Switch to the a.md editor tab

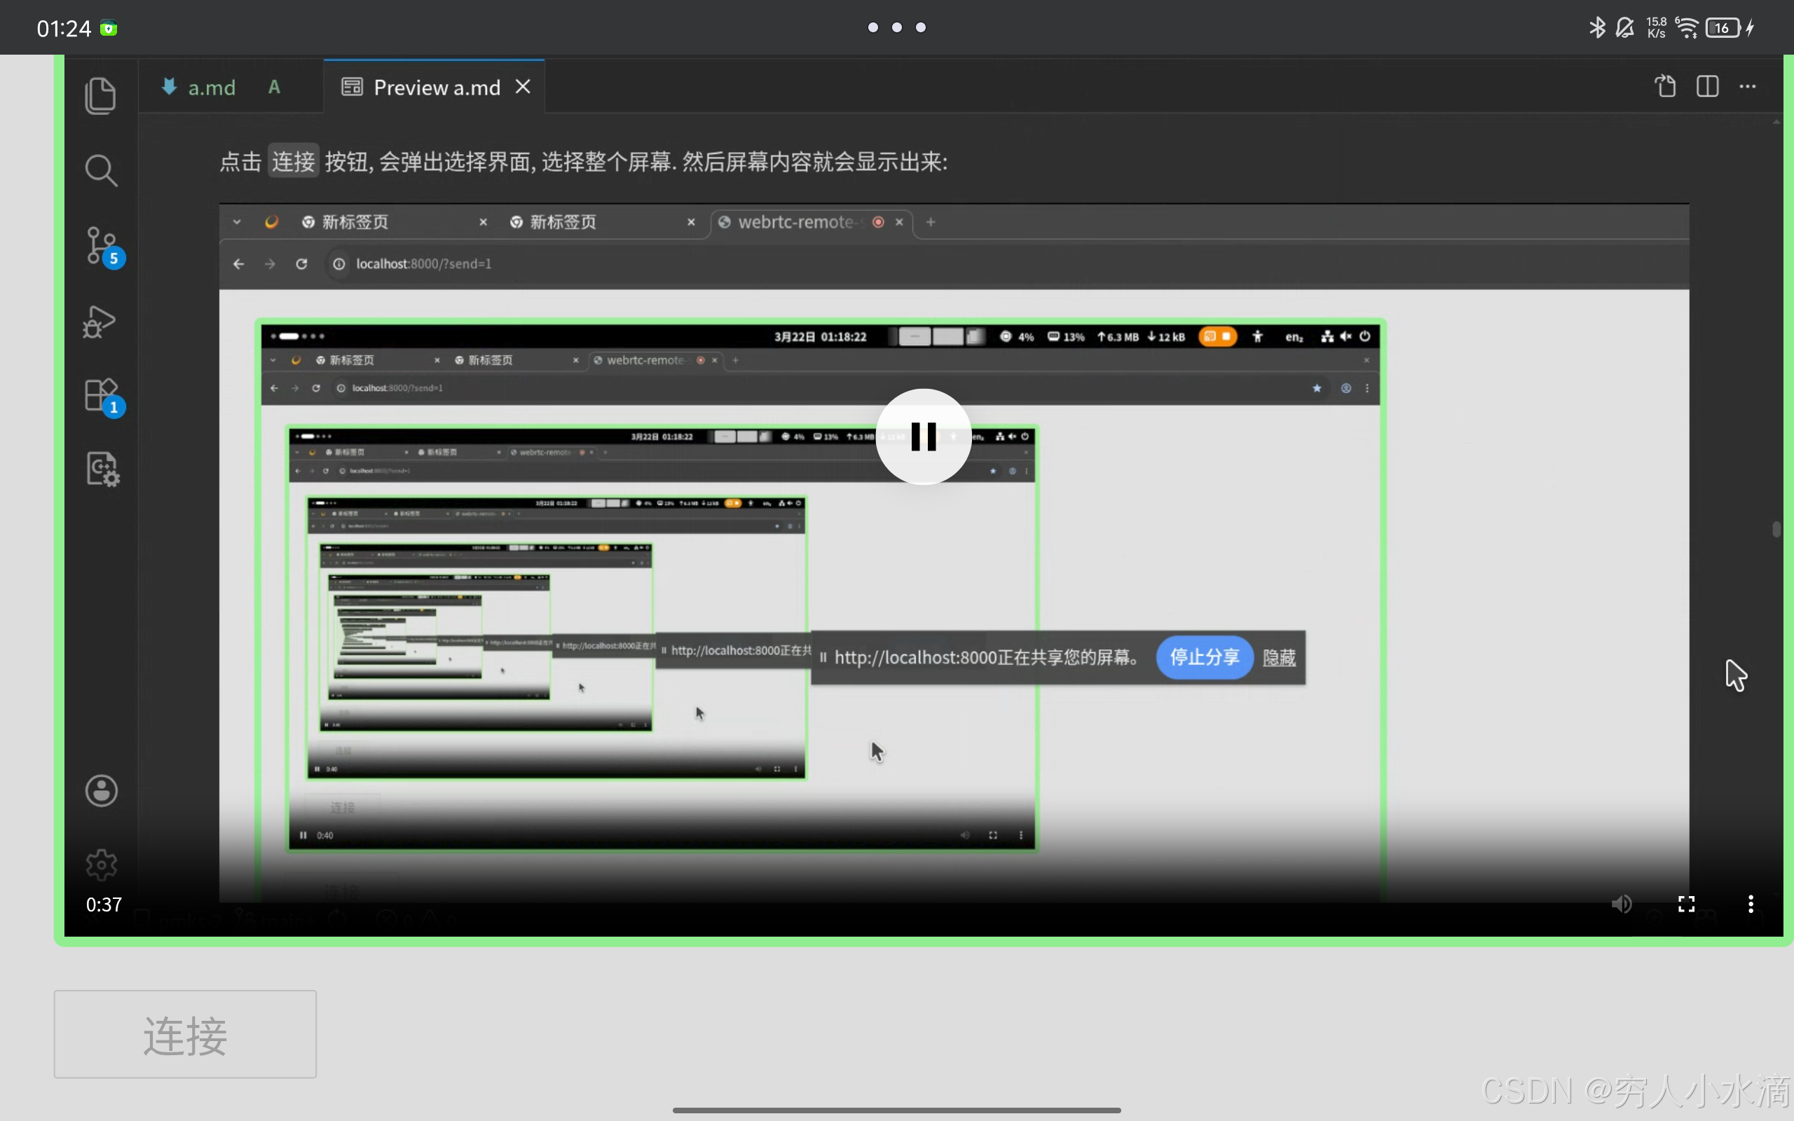(x=211, y=88)
